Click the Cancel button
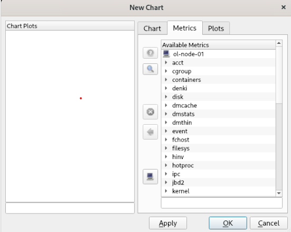 [x=268, y=223]
